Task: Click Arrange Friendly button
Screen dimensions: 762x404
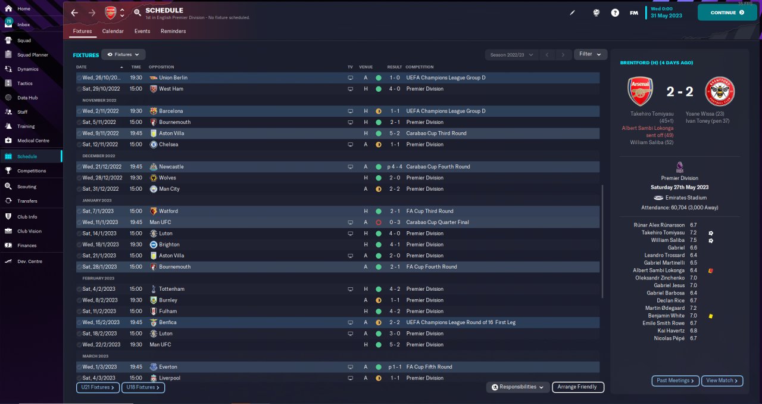Action: [x=578, y=387]
